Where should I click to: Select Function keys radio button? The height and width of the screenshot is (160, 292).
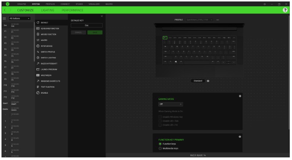coord(160,144)
